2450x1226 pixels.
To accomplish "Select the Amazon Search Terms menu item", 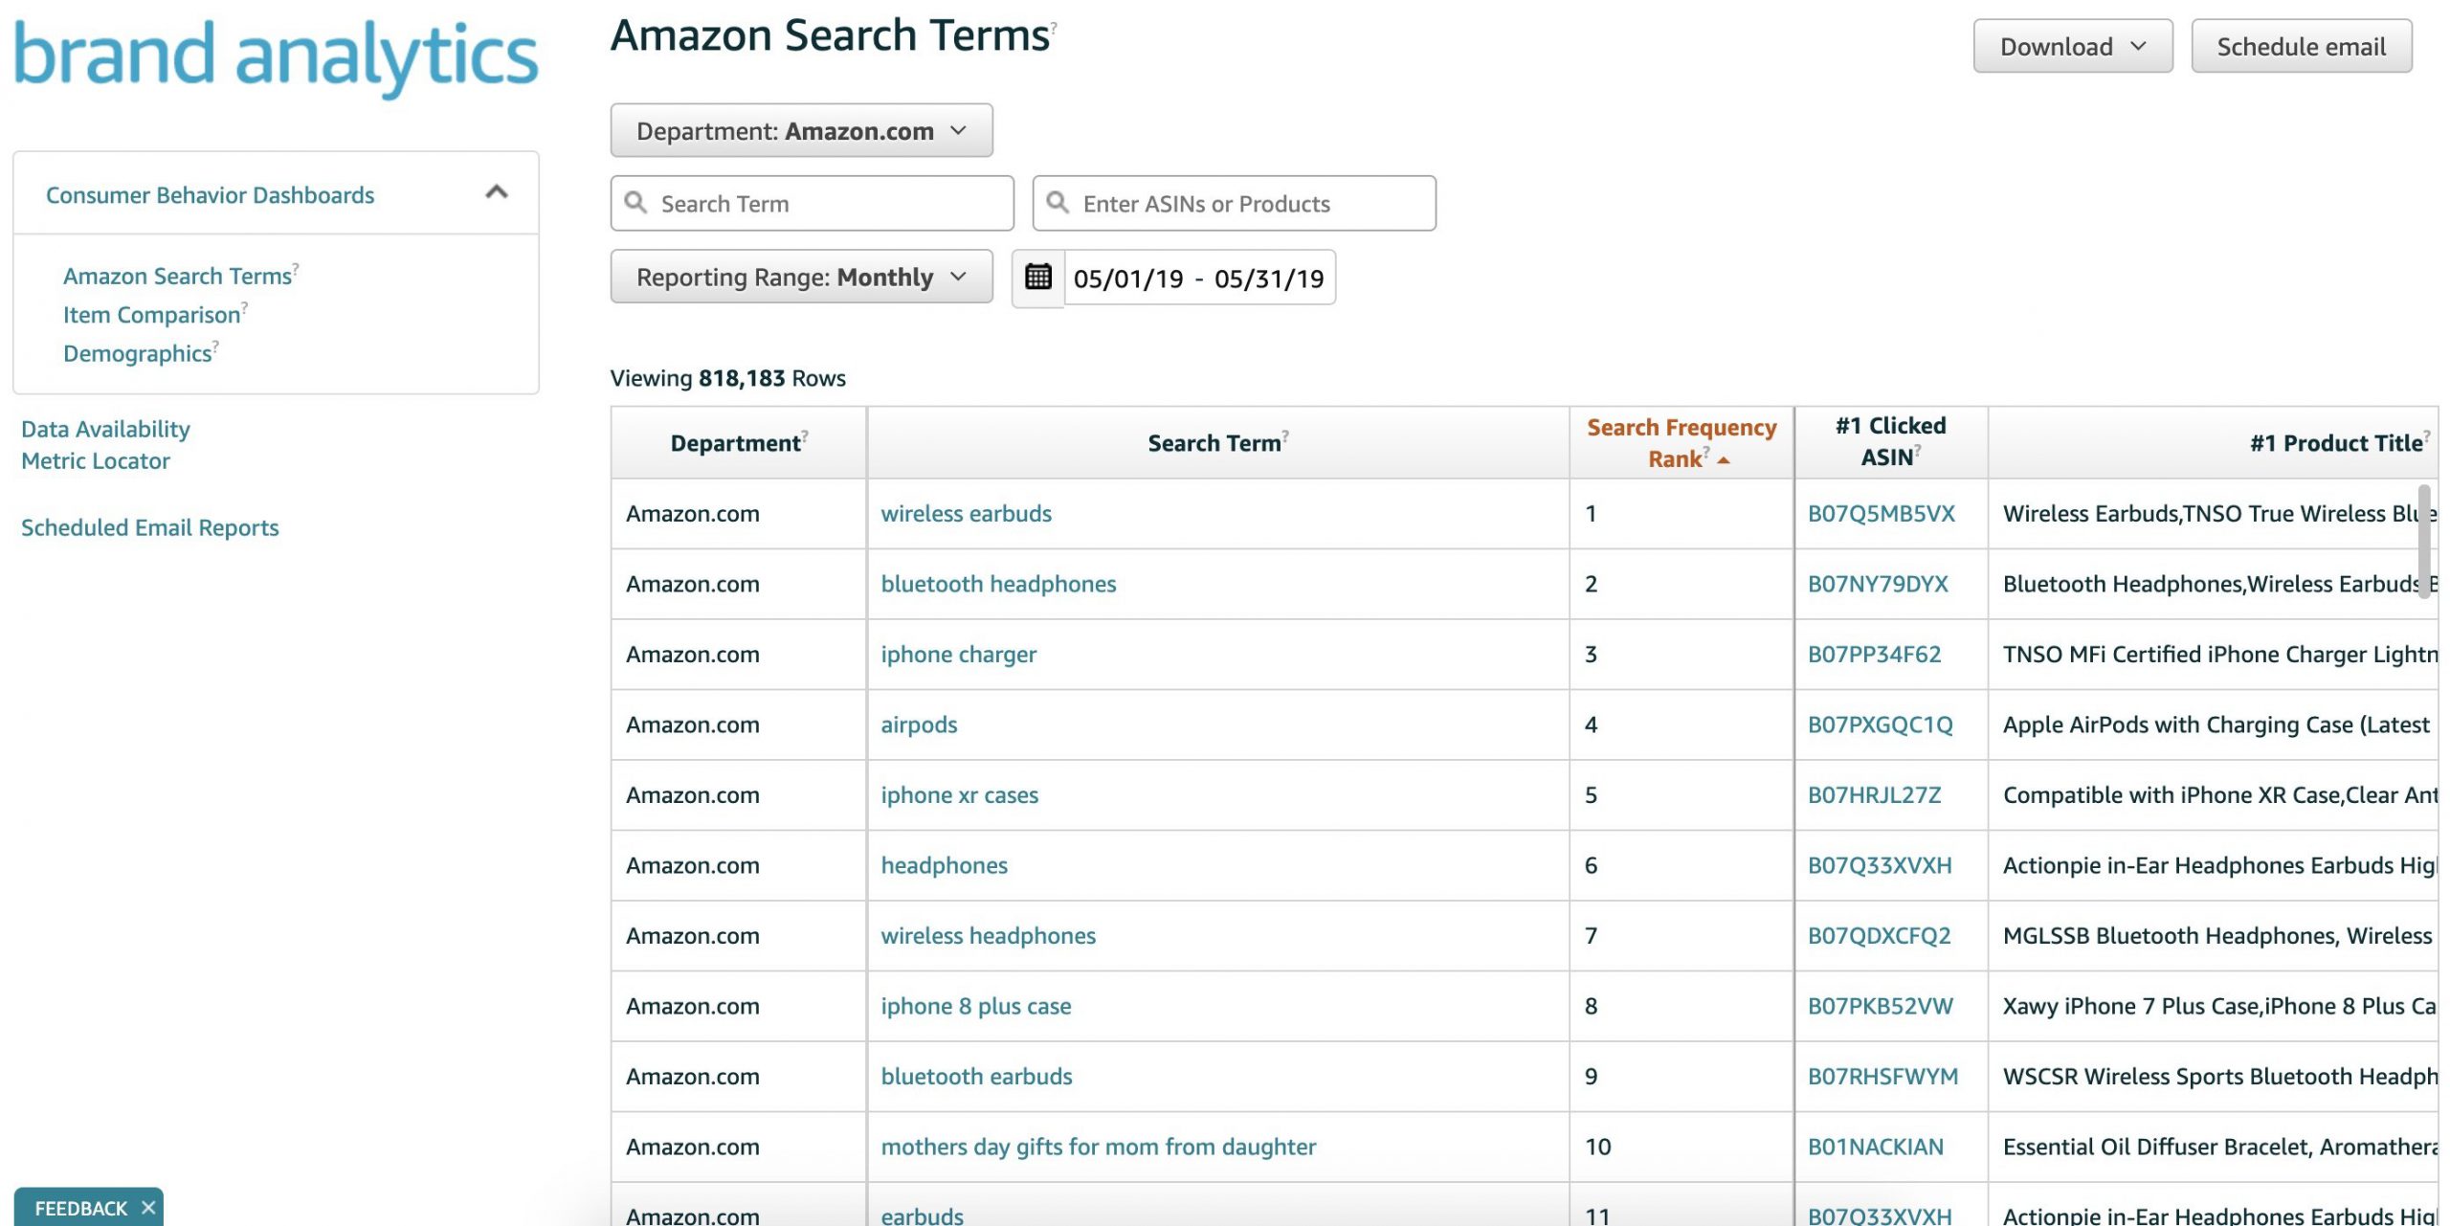I will [175, 276].
